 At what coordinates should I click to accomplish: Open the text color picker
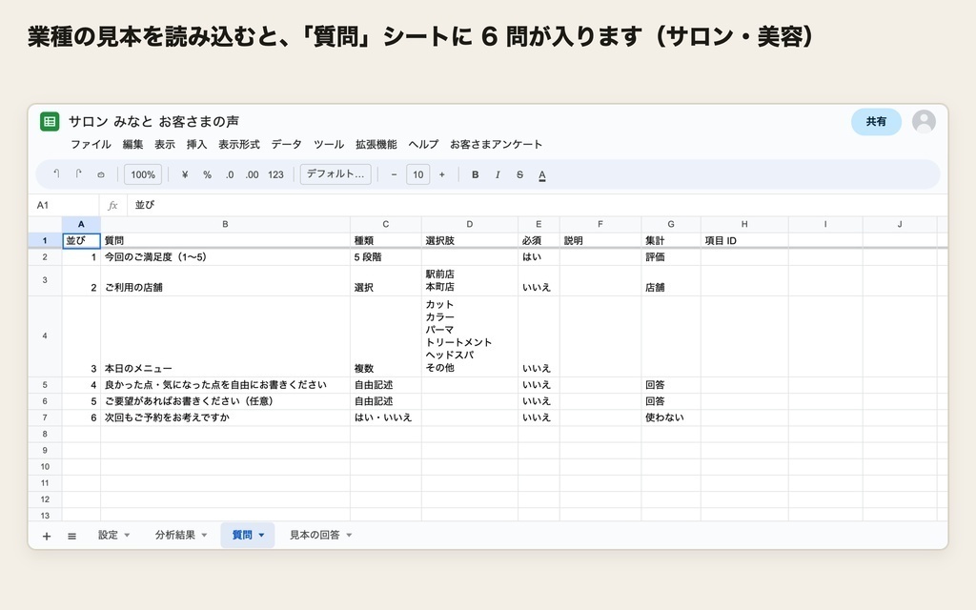542,175
